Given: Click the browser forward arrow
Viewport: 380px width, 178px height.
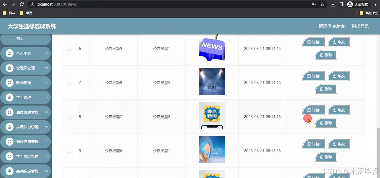Looking at the screenshot, I should pyautogui.click(x=13, y=4).
